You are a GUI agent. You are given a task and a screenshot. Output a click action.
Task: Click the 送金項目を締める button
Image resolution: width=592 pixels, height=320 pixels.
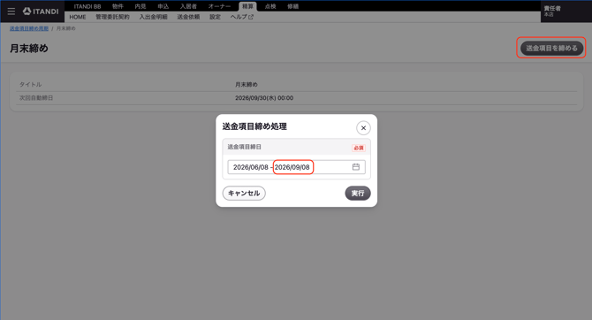pyautogui.click(x=551, y=48)
